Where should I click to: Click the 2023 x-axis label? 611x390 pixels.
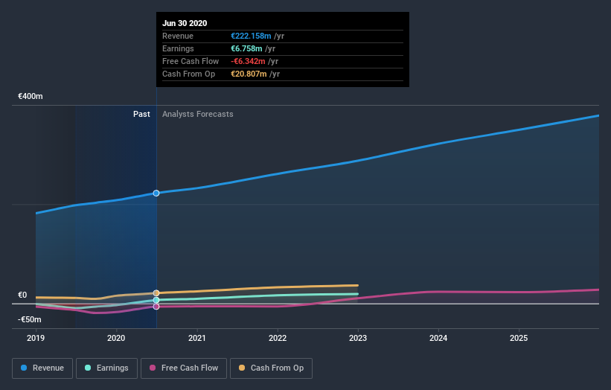[358, 338]
